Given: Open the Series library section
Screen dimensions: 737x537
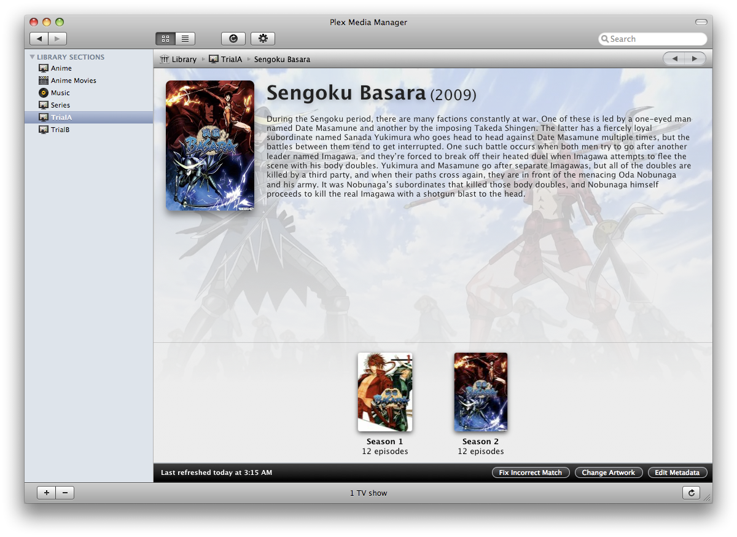Looking at the screenshot, I should coord(88,105).
